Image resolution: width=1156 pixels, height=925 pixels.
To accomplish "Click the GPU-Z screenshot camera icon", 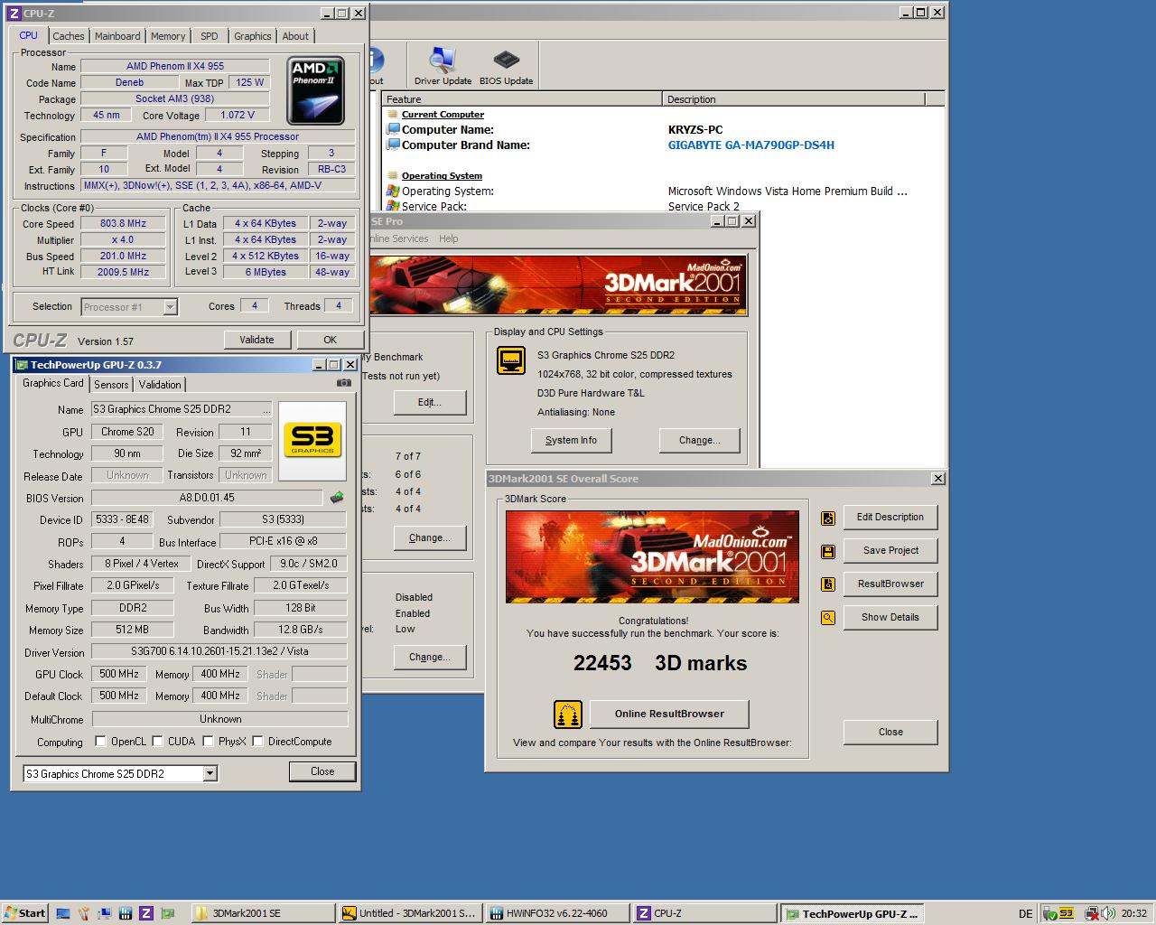I will (x=343, y=383).
